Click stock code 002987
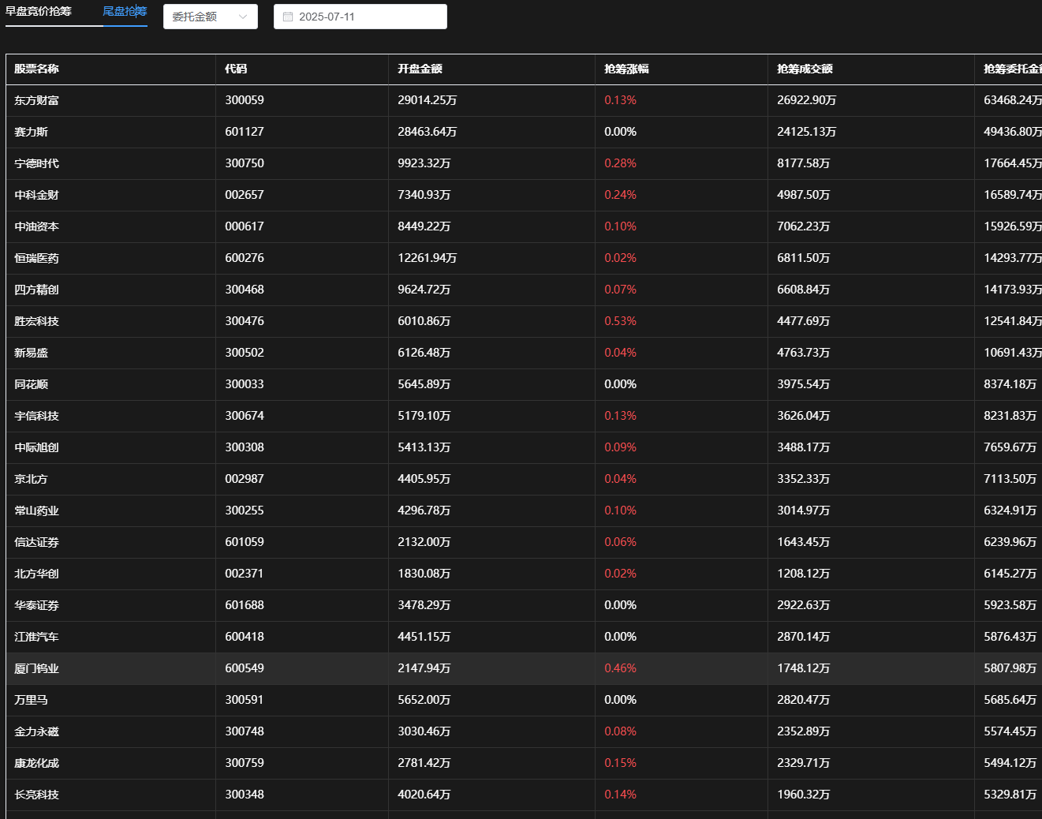This screenshot has height=819, width=1042. pyautogui.click(x=245, y=479)
